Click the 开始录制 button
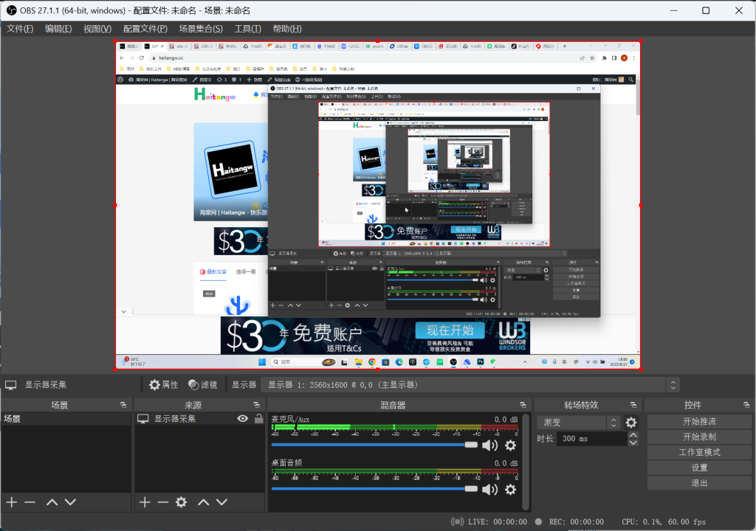Image resolution: width=756 pixels, height=531 pixels. [x=699, y=437]
